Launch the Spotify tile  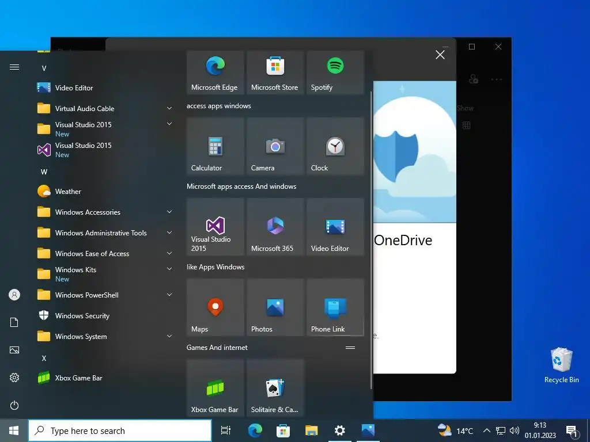(x=335, y=72)
